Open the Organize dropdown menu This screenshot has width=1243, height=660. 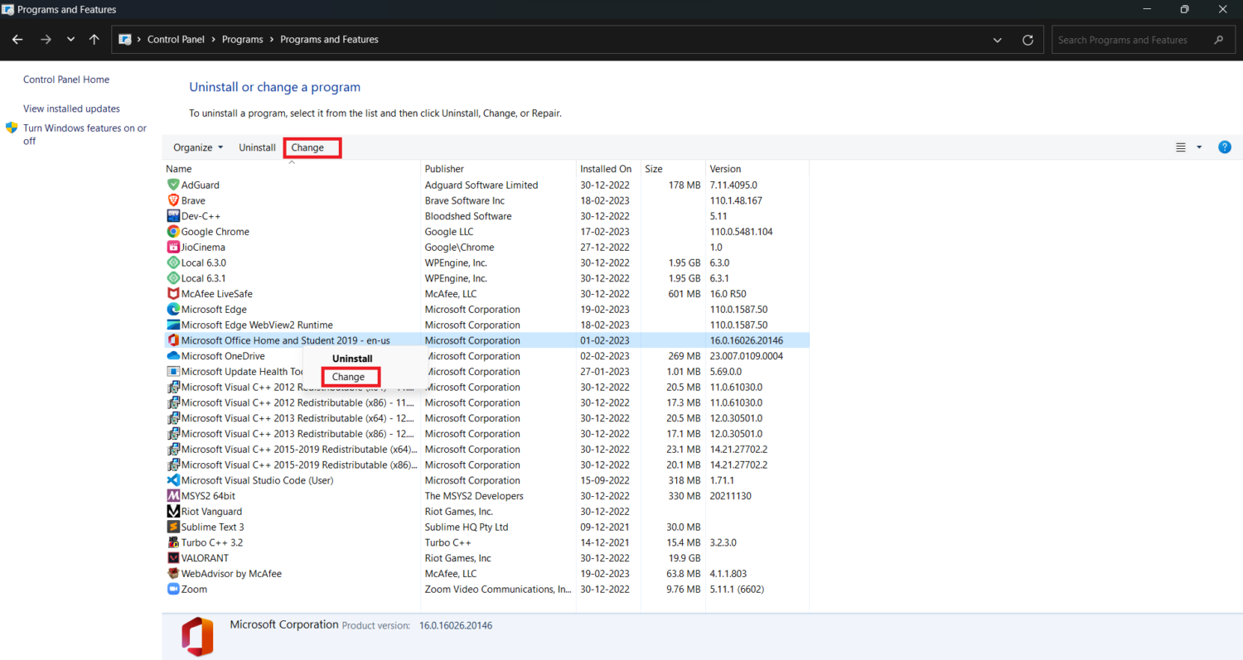tap(198, 147)
